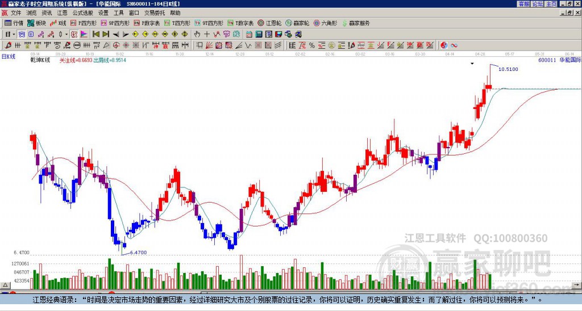Open the 公式选股 menu
The image size is (582, 311).
coord(83,13)
